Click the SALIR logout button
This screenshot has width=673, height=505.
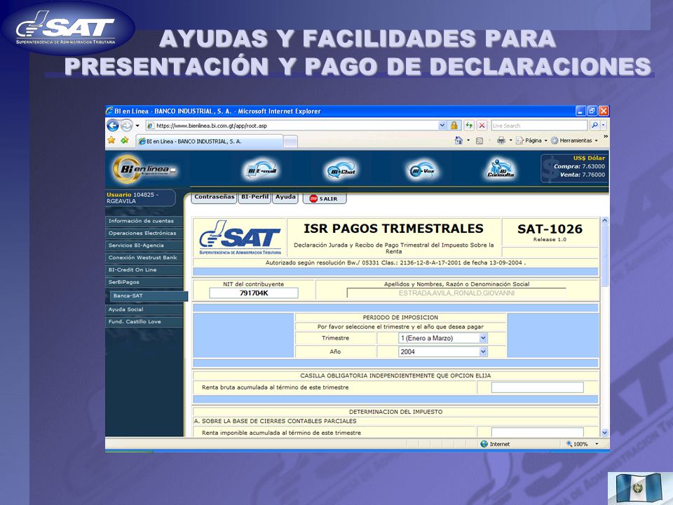[x=325, y=198]
